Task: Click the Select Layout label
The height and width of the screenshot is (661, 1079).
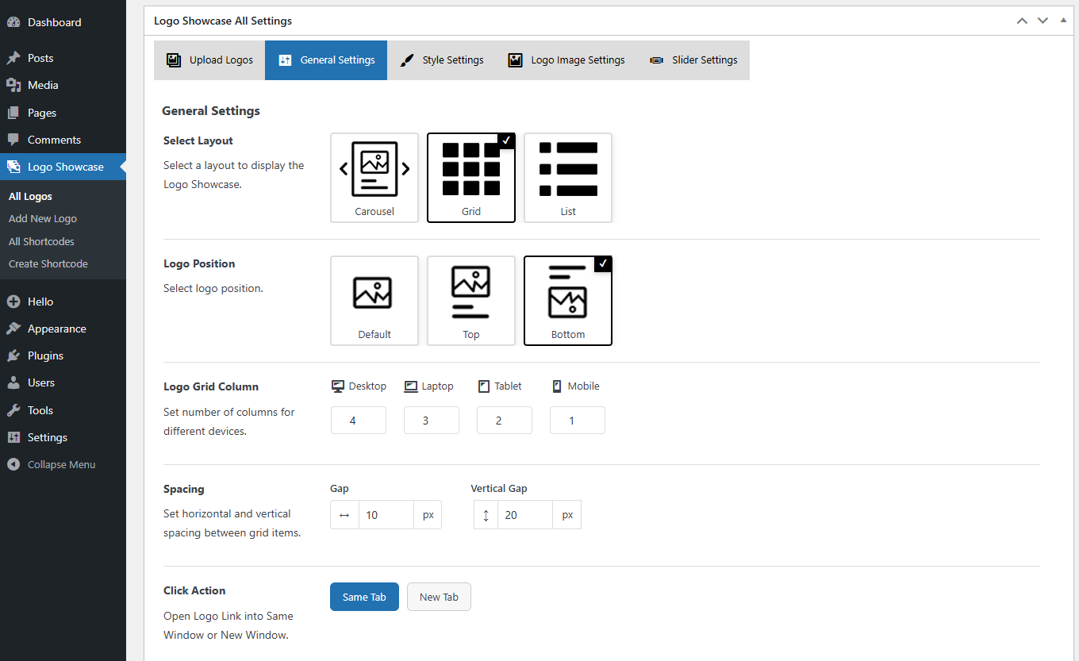Action: pyautogui.click(x=198, y=140)
